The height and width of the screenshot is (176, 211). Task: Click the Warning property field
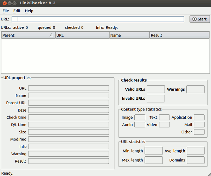tap(69, 154)
